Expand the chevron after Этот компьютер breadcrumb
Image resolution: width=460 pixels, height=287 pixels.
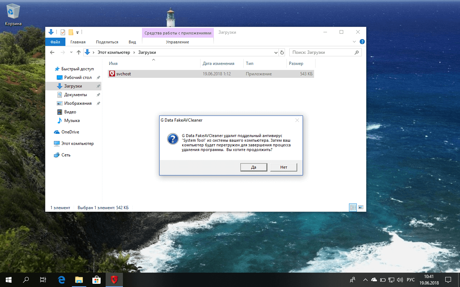pos(134,52)
